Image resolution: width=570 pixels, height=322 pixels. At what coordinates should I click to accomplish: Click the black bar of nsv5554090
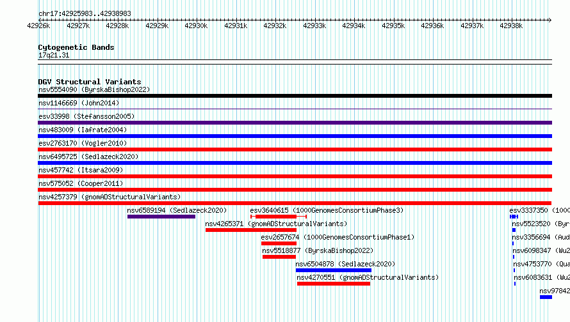(295, 96)
